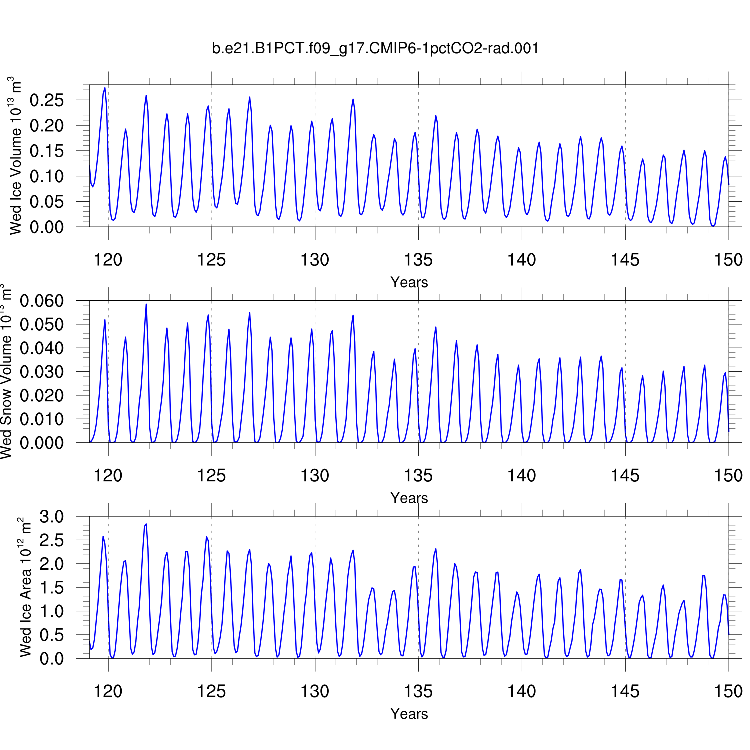The image size is (750, 750).
Task: Click the 0.25 tick label on ice volume axis
Action: click(47, 100)
